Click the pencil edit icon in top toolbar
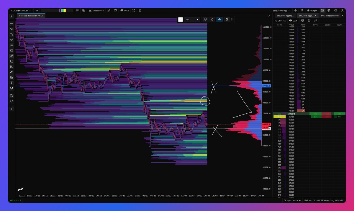 [x=109, y=10]
